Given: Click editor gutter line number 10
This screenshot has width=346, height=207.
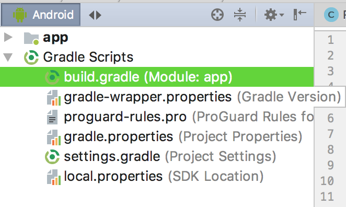Looking at the screenshot, I should pyautogui.click(x=327, y=181).
